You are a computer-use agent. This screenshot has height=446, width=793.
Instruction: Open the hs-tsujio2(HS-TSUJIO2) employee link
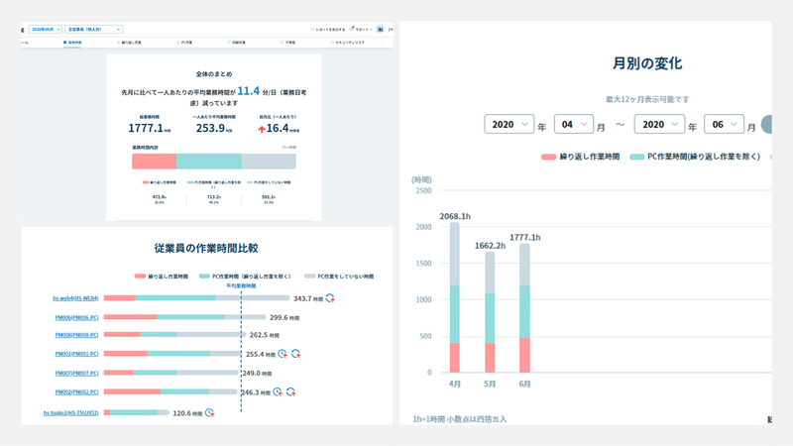[x=70, y=413]
